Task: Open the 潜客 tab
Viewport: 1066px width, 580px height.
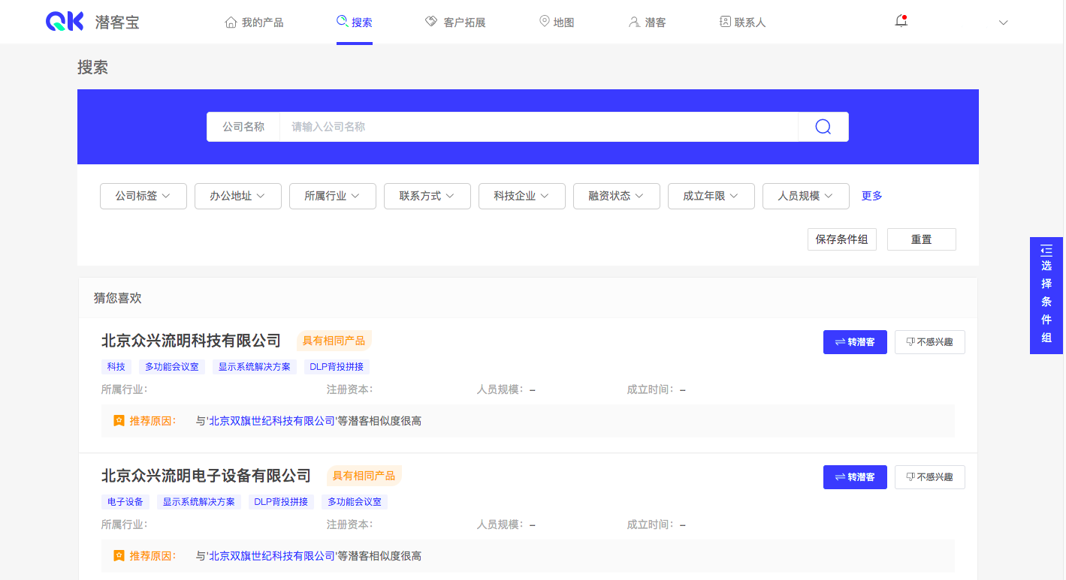Action: tap(648, 23)
